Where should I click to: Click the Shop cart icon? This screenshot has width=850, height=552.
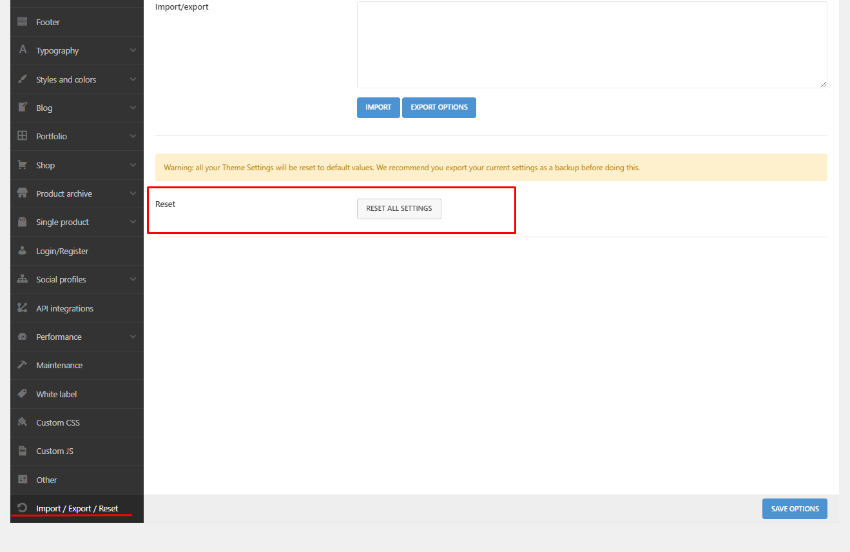(x=23, y=165)
